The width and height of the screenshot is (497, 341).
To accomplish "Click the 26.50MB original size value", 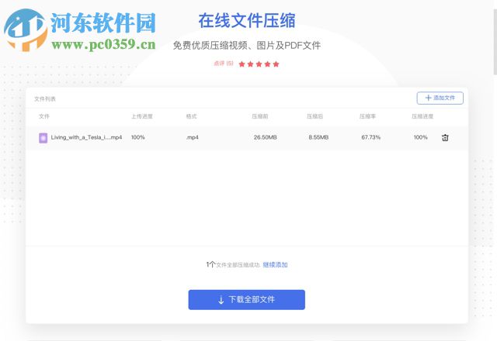I will tap(266, 137).
